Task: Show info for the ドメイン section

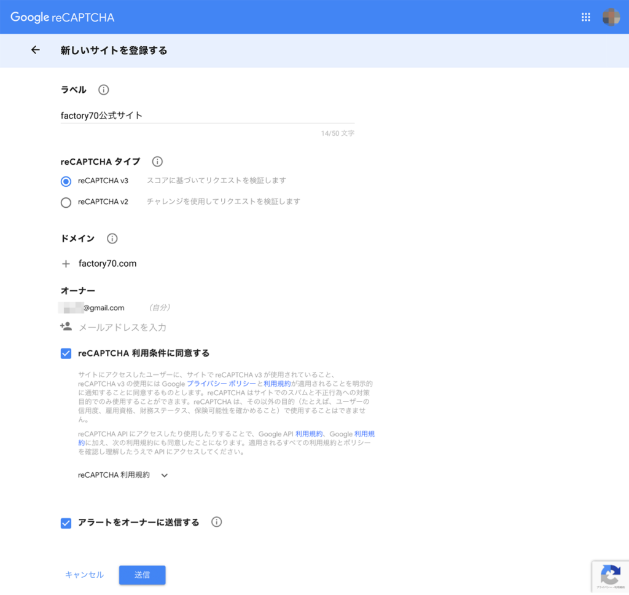Action: 112,238
